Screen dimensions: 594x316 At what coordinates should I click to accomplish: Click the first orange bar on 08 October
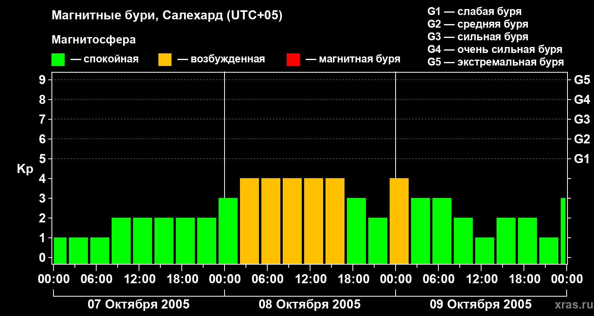(249, 221)
